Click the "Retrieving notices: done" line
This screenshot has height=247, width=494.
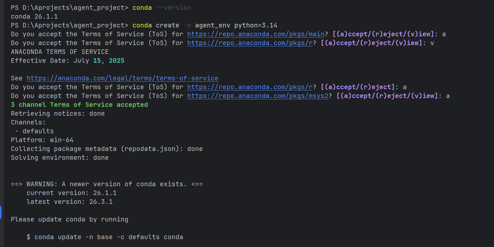pyautogui.click(x=58, y=113)
